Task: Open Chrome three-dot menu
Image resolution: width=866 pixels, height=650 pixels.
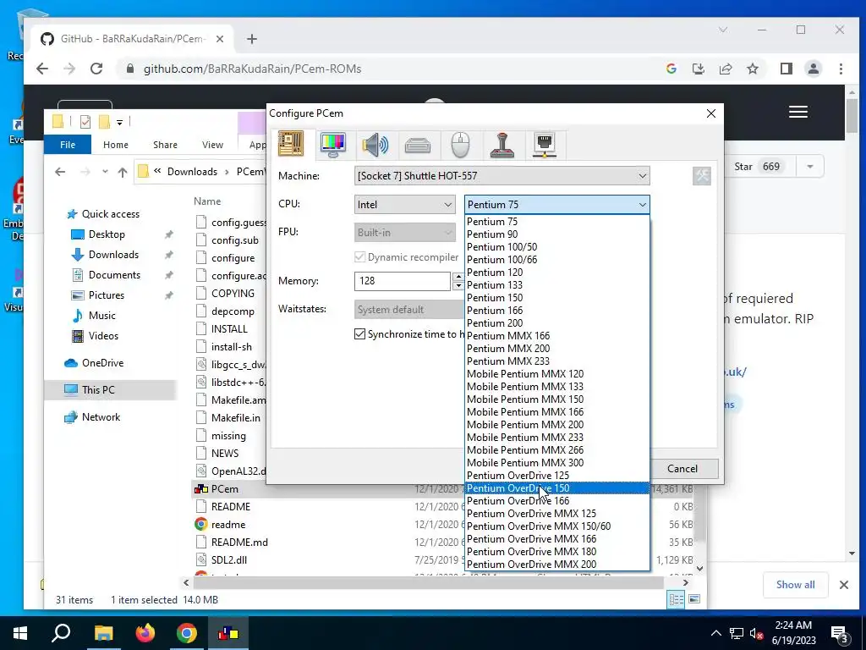Action: pyautogui.click(x=841, y=69)
